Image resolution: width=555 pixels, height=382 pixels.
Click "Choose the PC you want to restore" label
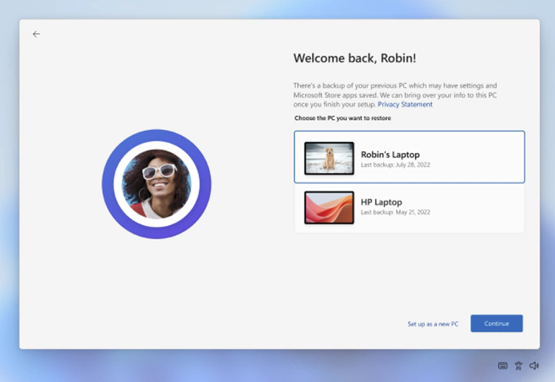point(342,118)
